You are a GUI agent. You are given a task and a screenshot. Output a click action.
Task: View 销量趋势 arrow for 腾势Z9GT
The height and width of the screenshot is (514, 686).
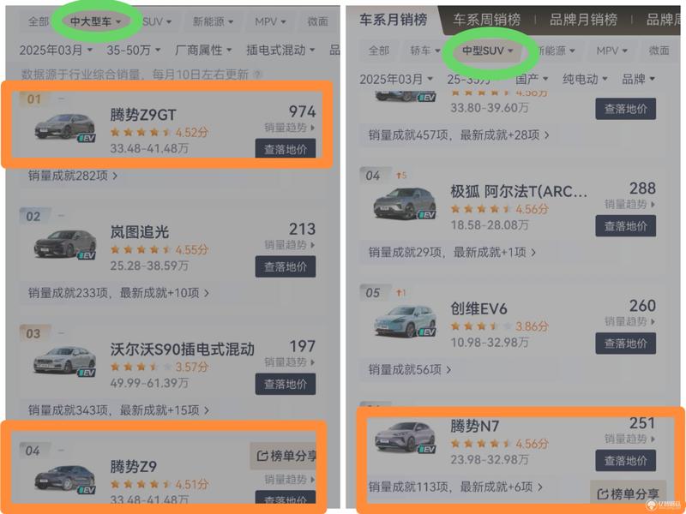(x=289, y=128)
